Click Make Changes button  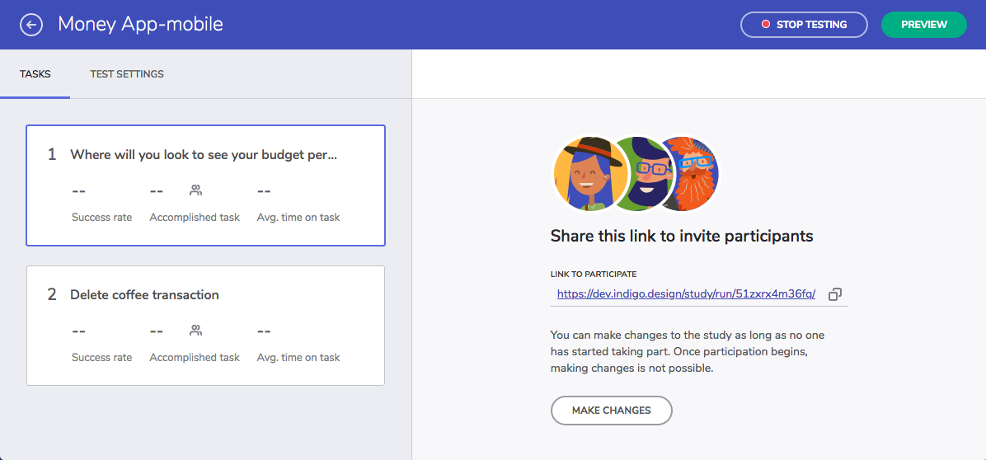[x=611, y=411]
